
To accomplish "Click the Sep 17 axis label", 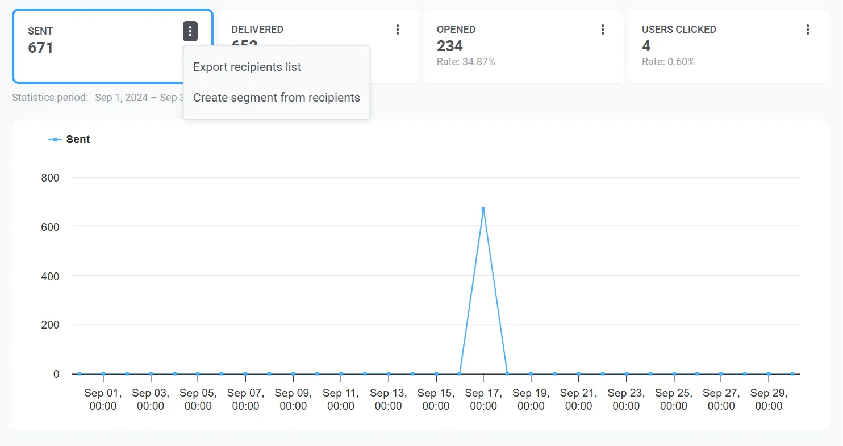I will pos(483,399).
